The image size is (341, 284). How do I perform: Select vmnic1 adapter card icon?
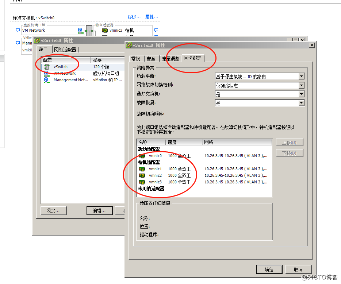(142, 169)
